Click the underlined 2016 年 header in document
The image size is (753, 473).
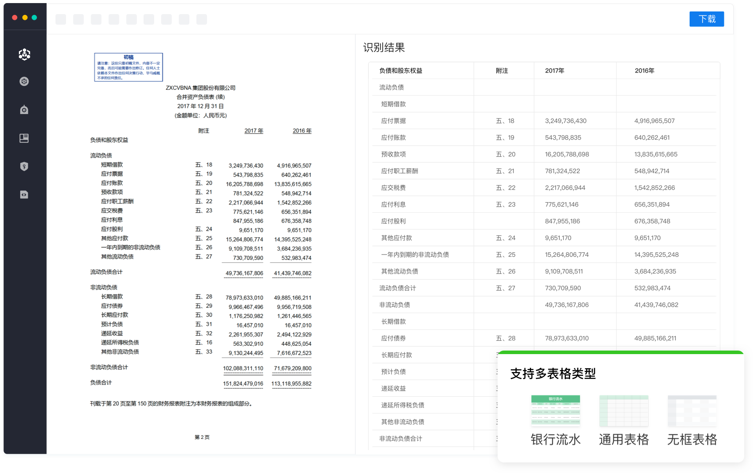302,131
